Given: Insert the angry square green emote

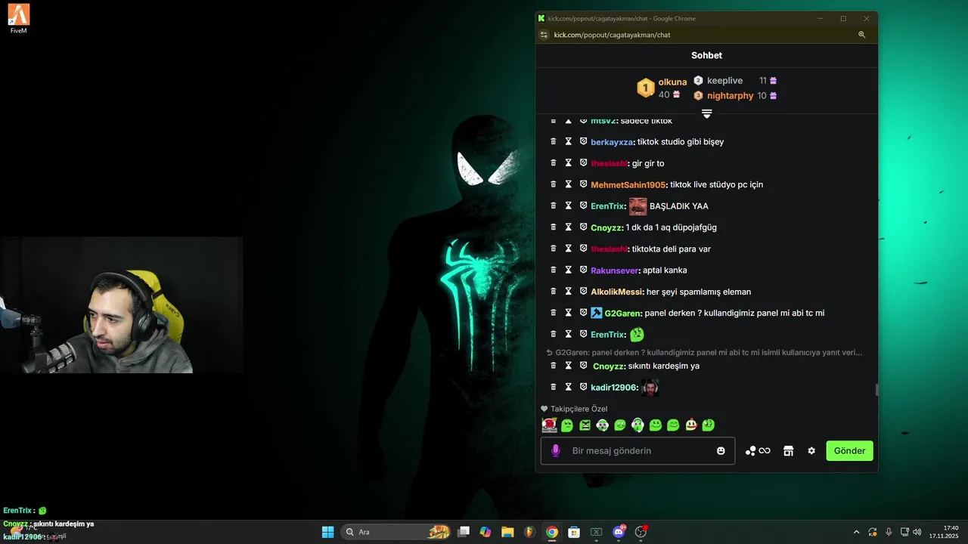Looking at the screenshot, I should [585, 425].
